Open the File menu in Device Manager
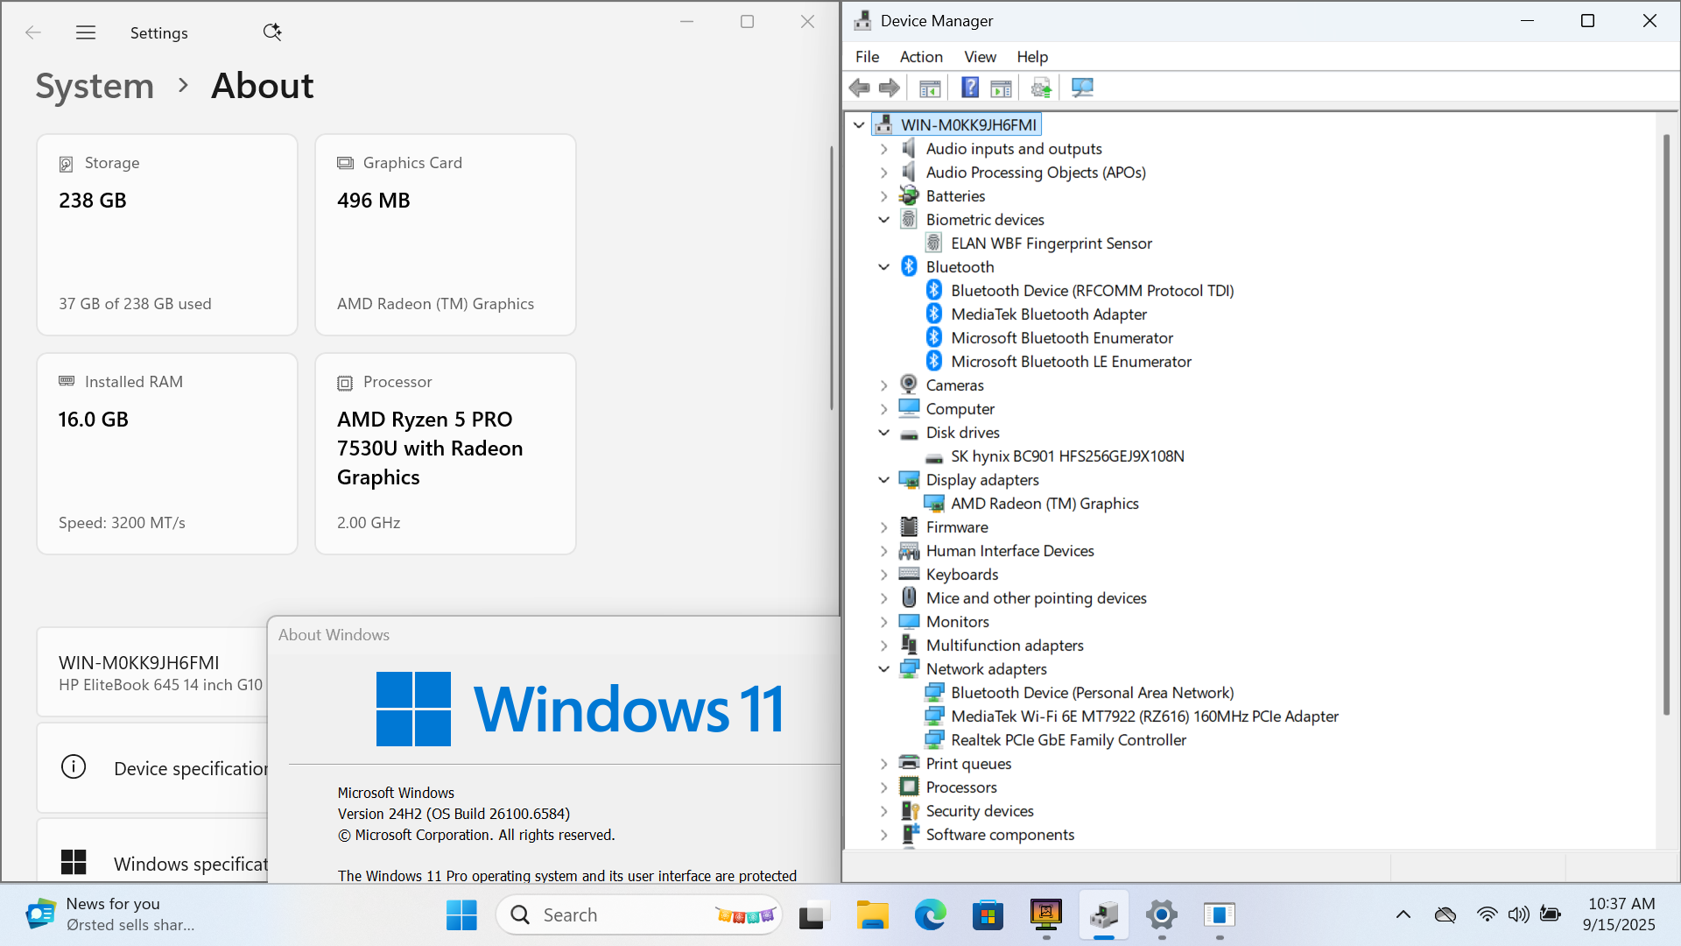 (x=867, y=57)
